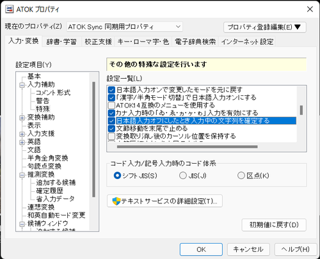Select コメント形式 in the settings tree

(53, 93)
